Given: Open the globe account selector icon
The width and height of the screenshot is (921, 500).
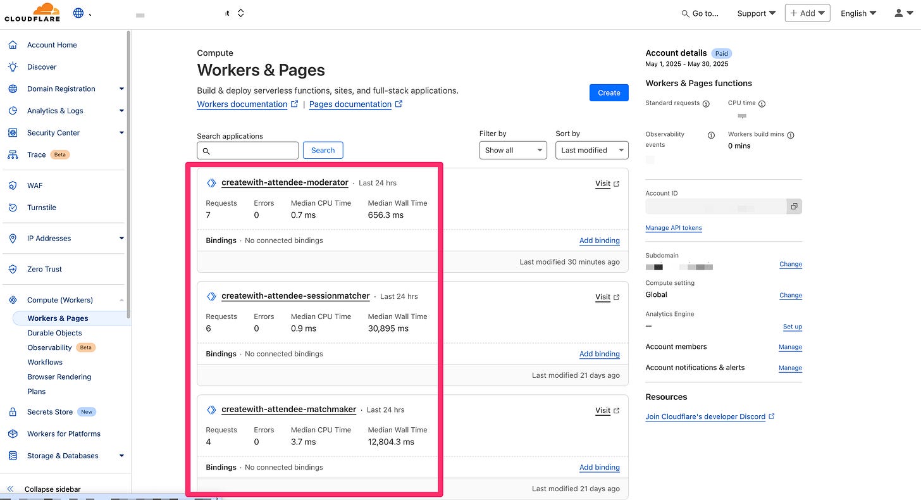Looking at the screenshot, I should point(78,13).
